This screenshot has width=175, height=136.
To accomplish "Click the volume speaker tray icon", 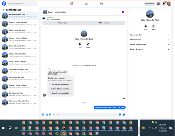I will 156,128.
